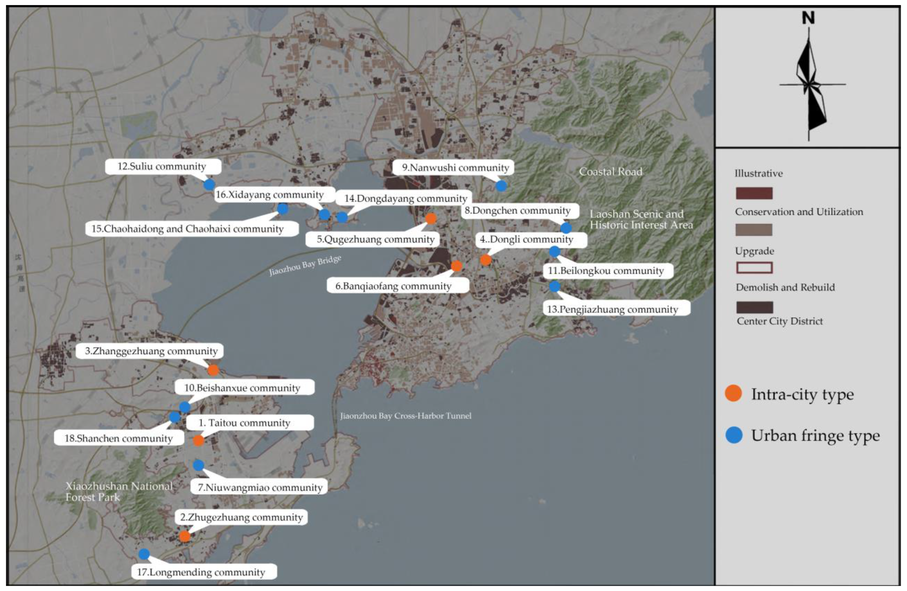Viewport: 907px width, 591px height.
Task: Click the blue Dongchen community marker
Action: click(566, 228)
